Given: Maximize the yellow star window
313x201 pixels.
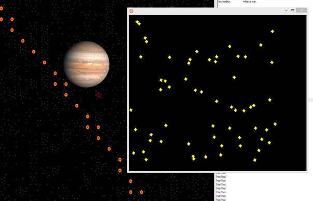Looking at the screenshot, I should (293, 10).
